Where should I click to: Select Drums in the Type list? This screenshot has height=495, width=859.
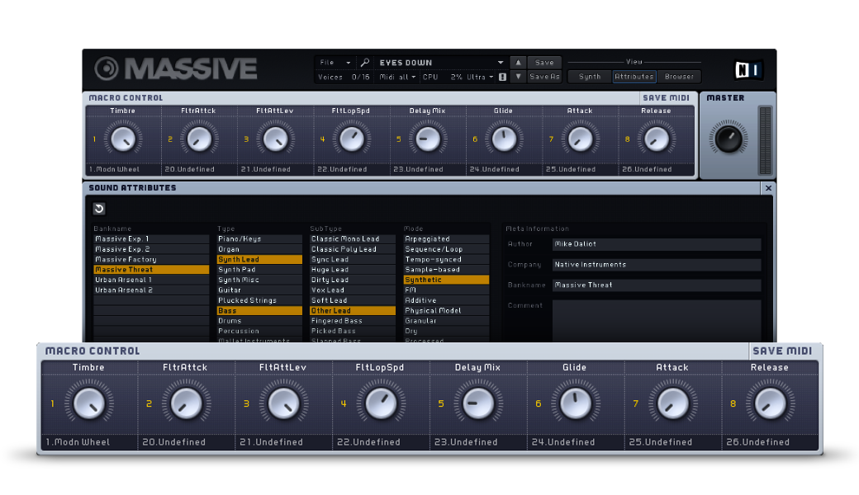click(x=259, y=321)
